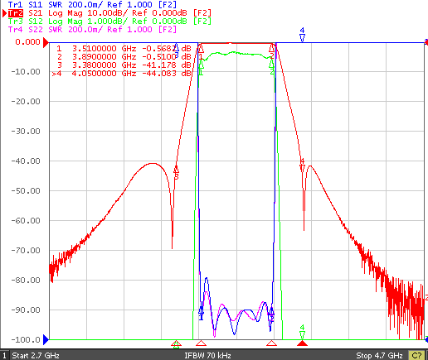
Task: Select marker 3 row reading 3.3800000 GHz
Action: (124, 65)
